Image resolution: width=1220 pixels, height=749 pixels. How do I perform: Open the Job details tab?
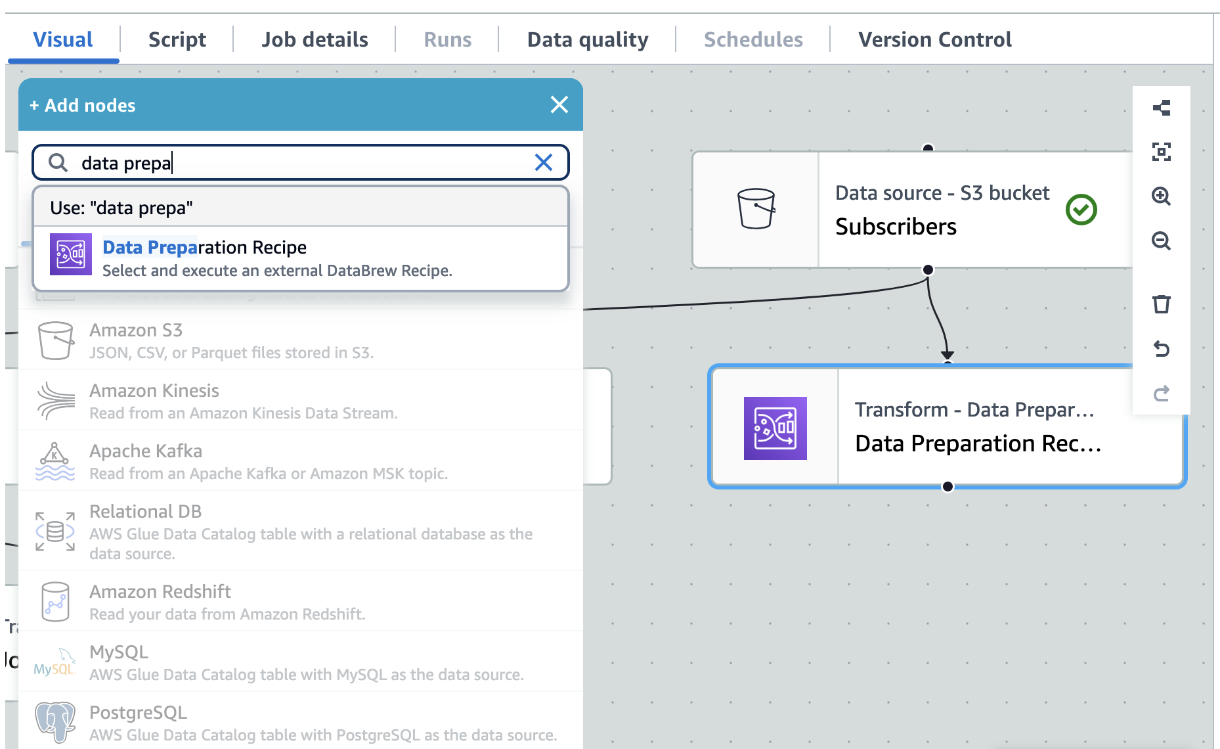click(315, 40)
